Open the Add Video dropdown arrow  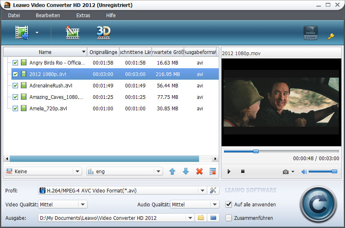point(37,33)
